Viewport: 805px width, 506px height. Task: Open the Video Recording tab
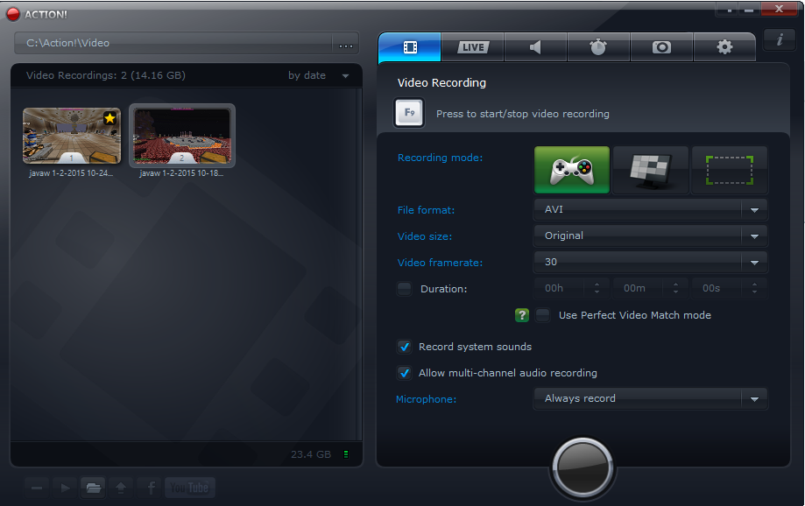click(410, 48)
